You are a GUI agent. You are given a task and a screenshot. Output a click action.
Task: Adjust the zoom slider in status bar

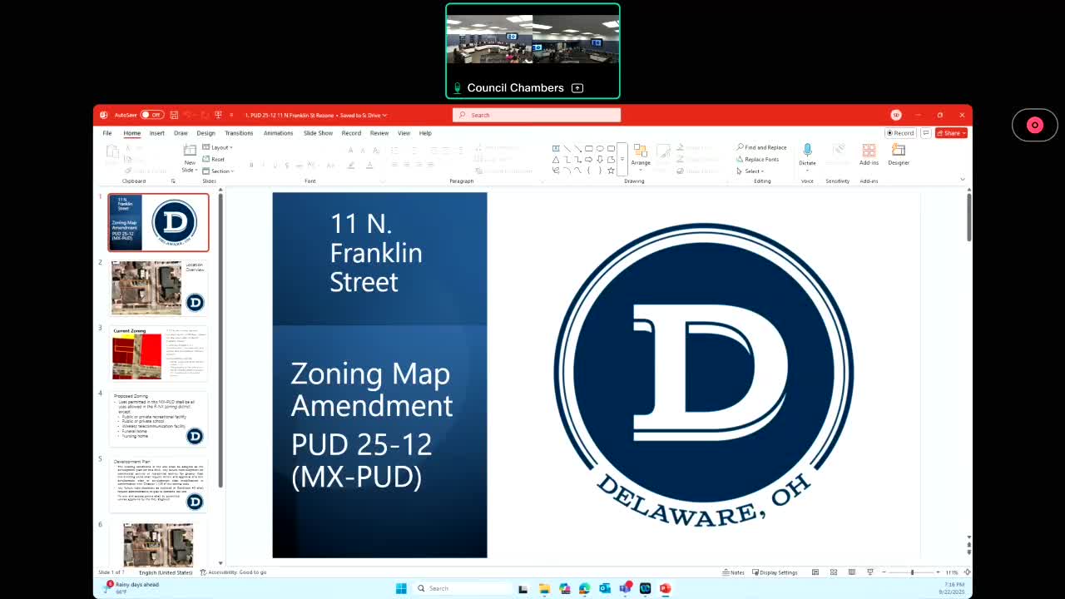tap(912, 572)
